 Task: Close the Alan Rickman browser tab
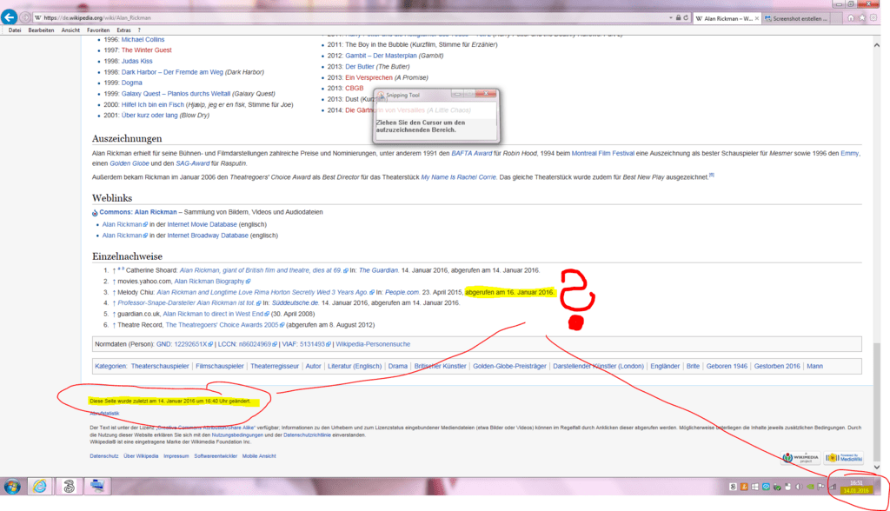click(x=757, y=18)
